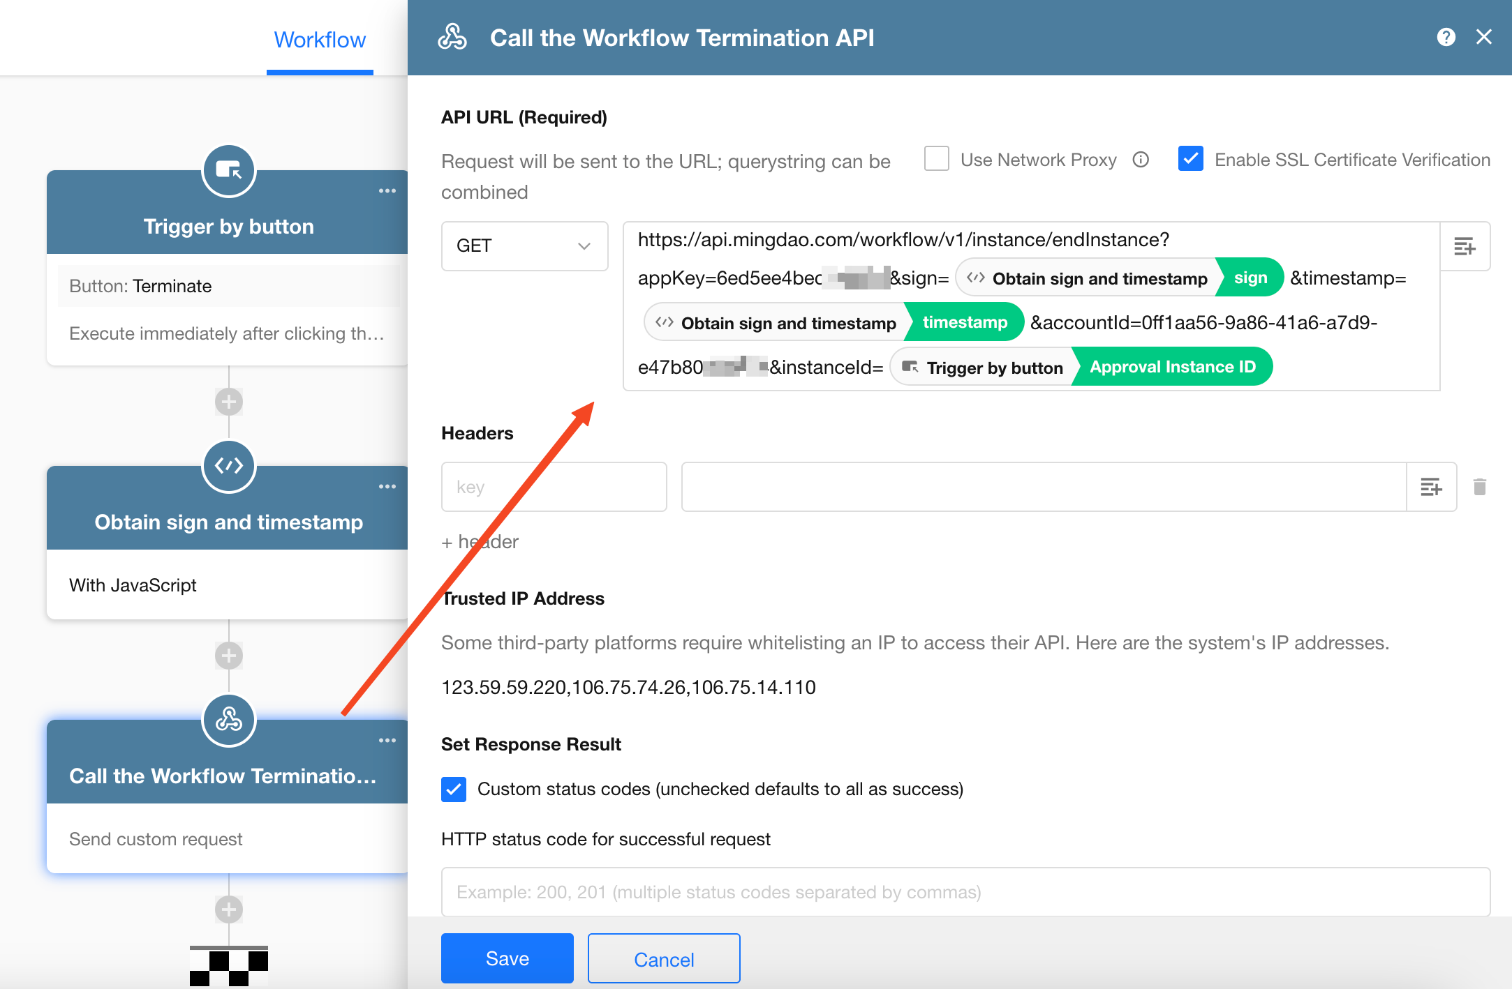Click the Trigger by button node icon
This screenshot has height=989, width=1512.
[229, 170]
